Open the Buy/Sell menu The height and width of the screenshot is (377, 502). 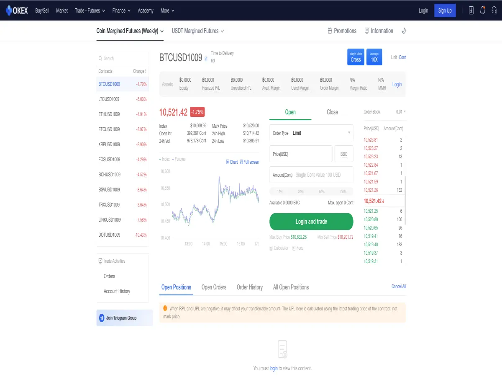tap(42, 10)
